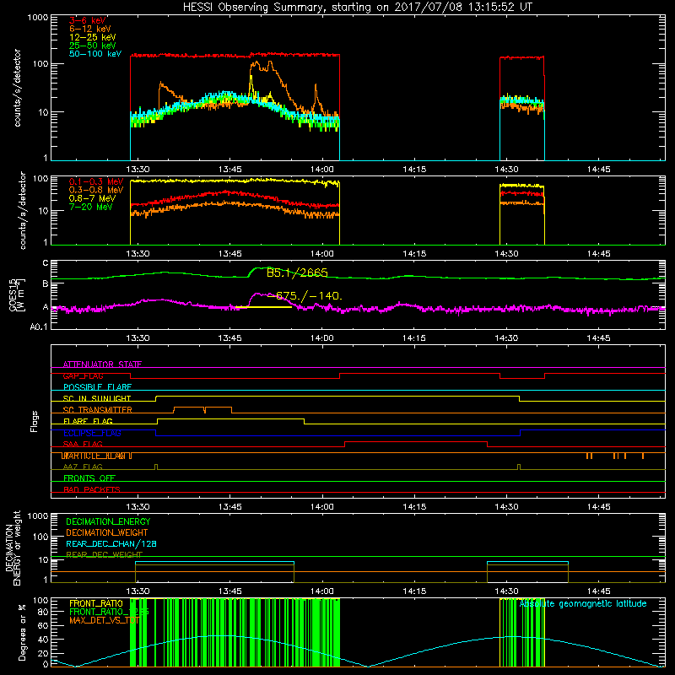Click the DECIMATION_WEIGHT legend label
Screen dimensions: 675x675
click(107, 532)
